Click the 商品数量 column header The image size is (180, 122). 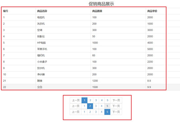point(97,11)
